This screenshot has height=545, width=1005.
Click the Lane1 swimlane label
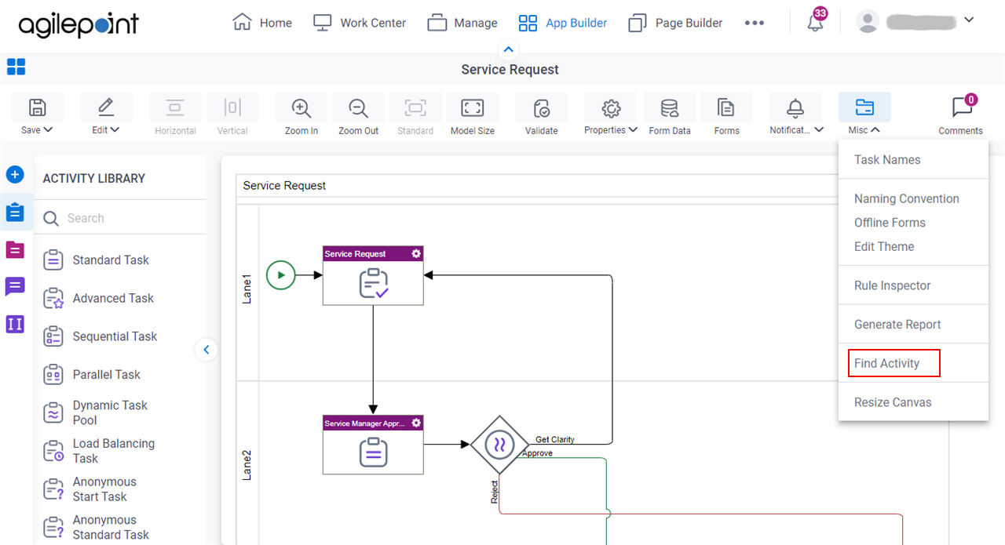pos(247,289)
